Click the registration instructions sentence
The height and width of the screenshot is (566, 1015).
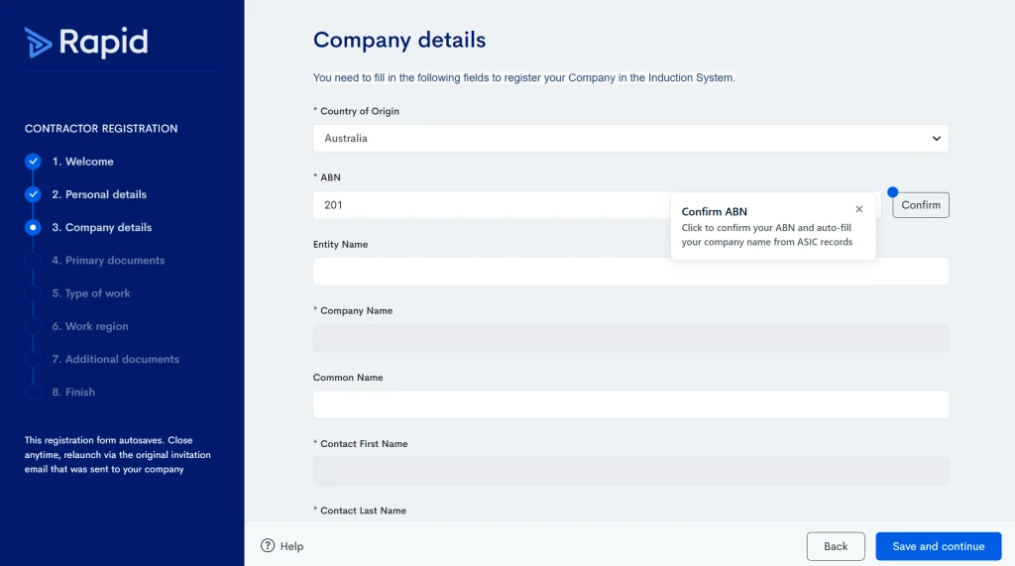(523, 77)
